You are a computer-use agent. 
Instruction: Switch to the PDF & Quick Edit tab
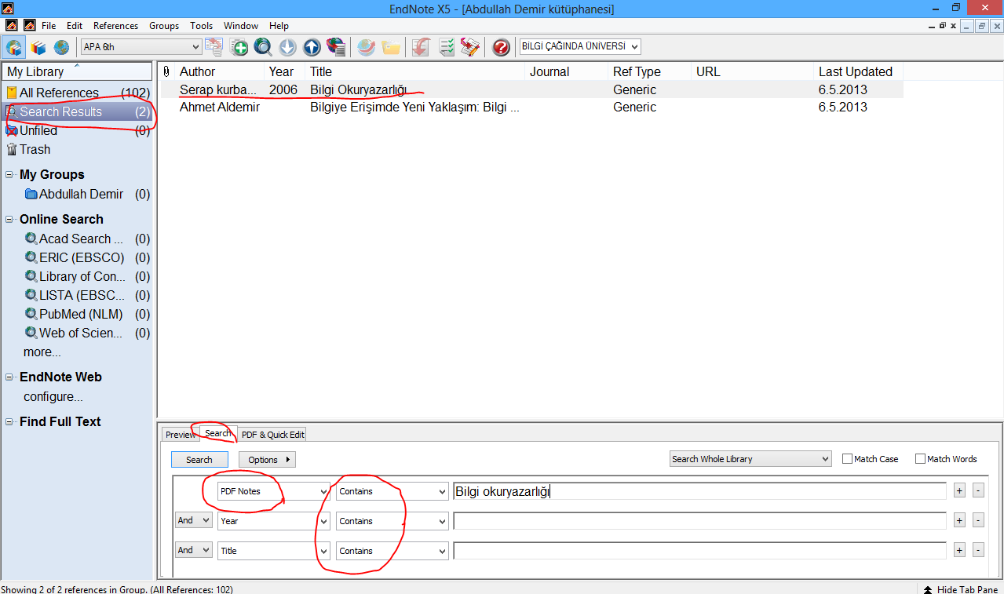click(x=272, y=435)
